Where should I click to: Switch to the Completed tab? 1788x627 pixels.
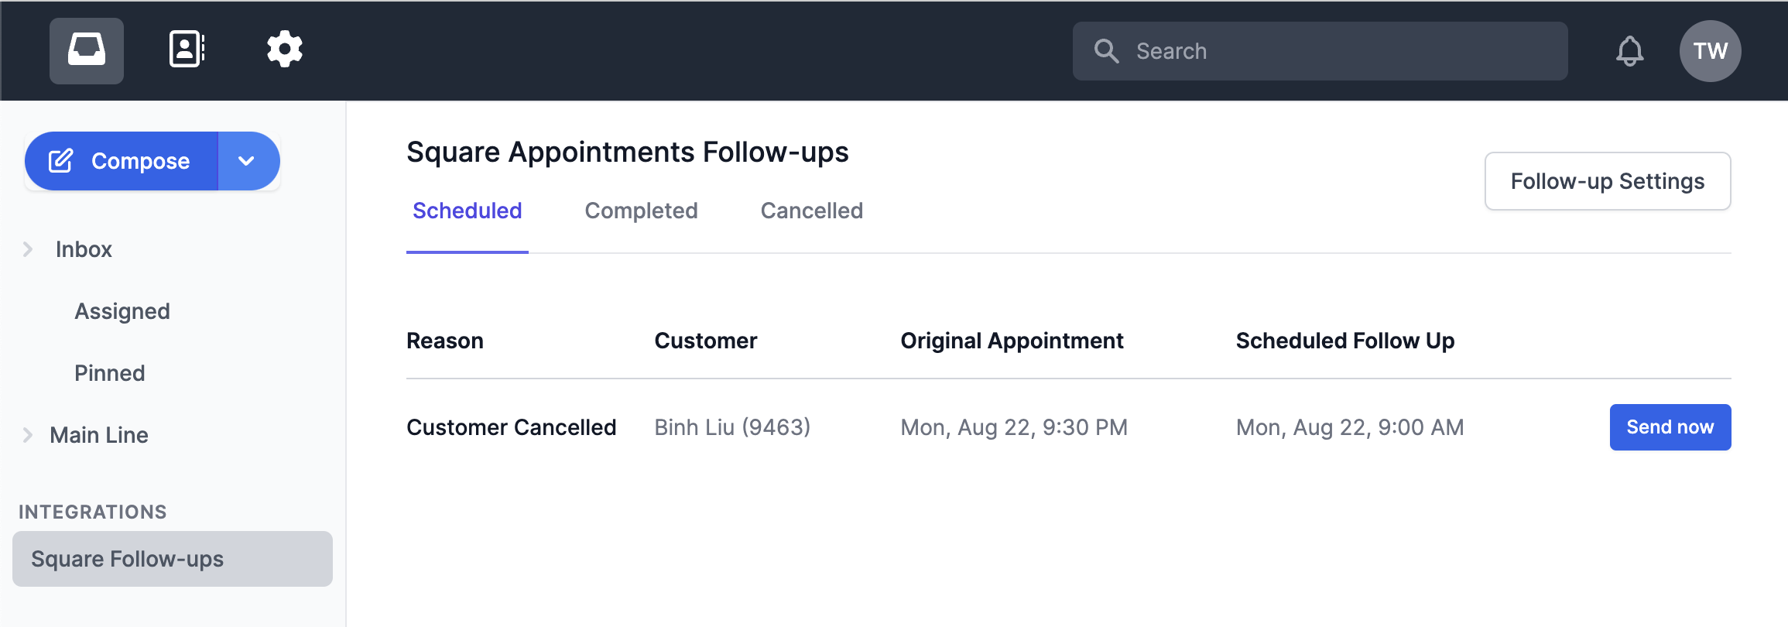pos(641,211)
